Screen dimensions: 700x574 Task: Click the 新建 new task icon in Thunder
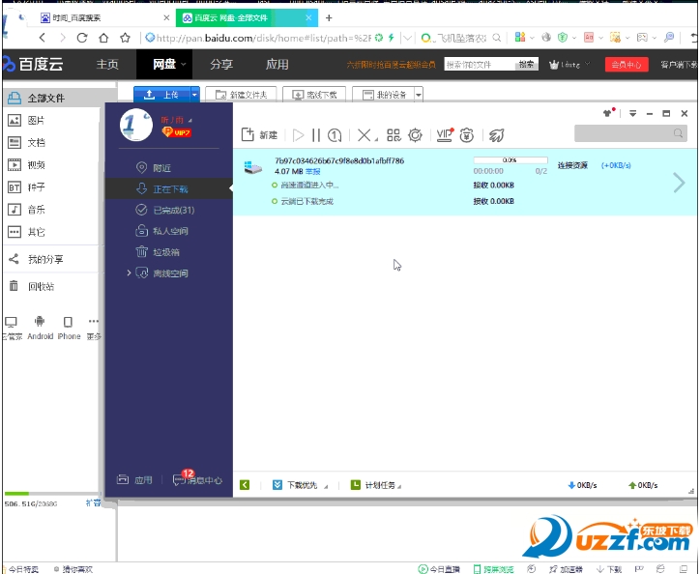[259, 134]
